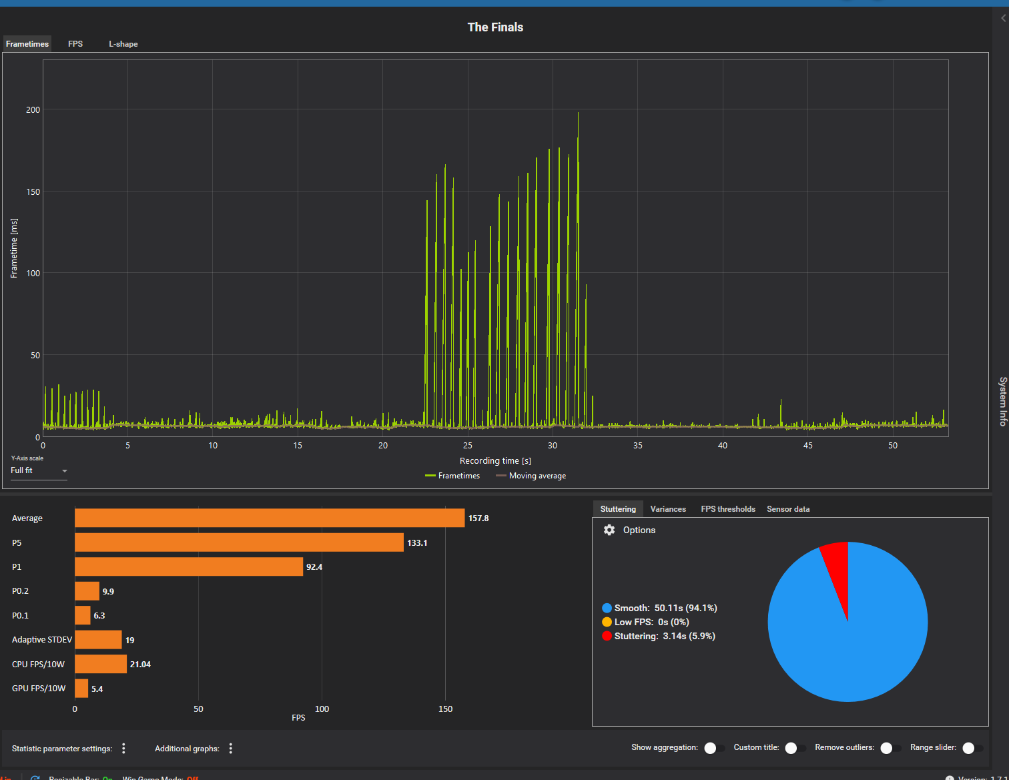The width and height of the screenshot is (1009, 780).
Task: Click the red Stuttering legend dot
Action: click(607, 636)
